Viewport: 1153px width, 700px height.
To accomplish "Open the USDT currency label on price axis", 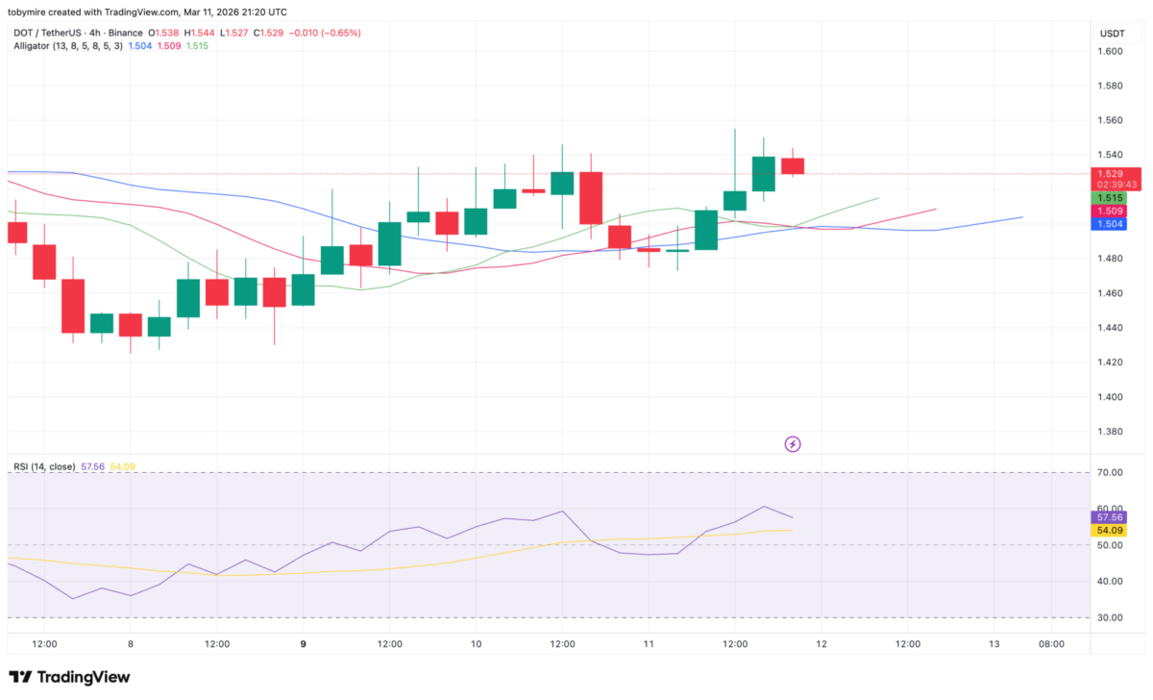I will (1112, 34).
